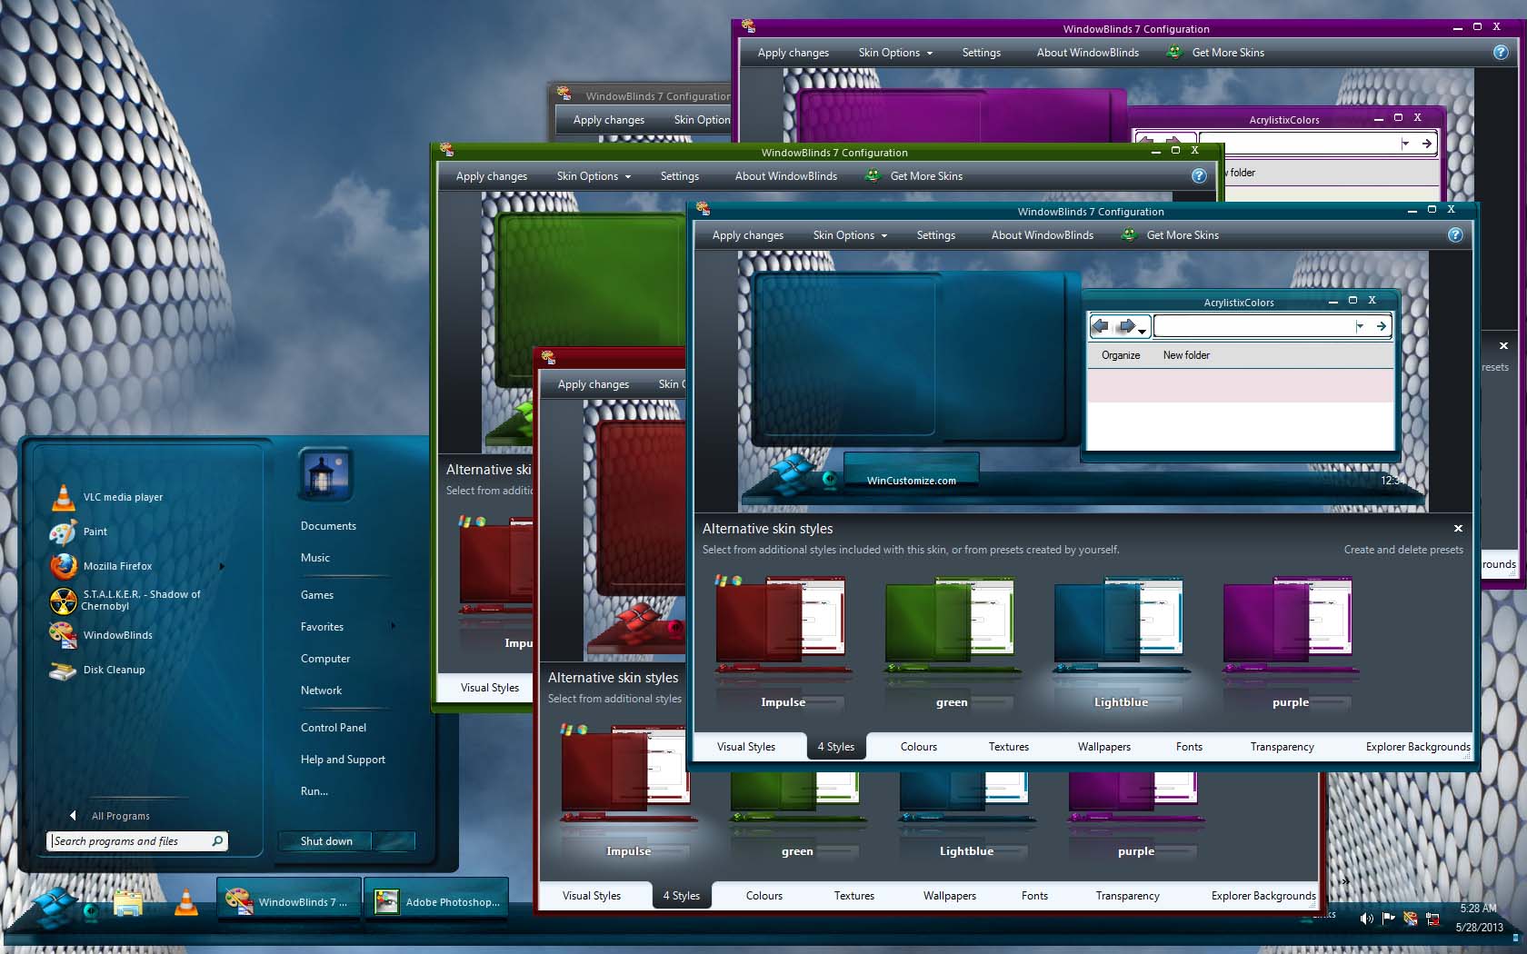Open Explorer Backgrounds tab in teal window

pos(1418,747)
